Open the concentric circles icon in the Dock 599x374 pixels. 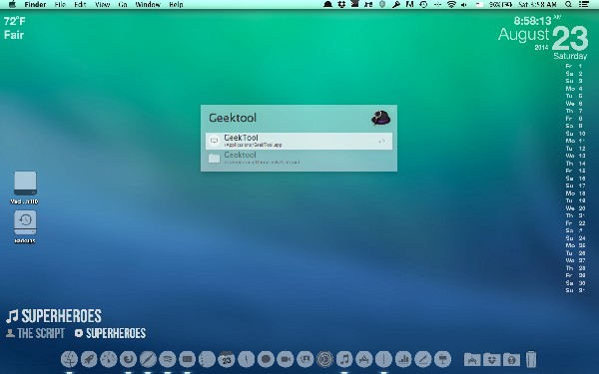click(x=324, y=359)
